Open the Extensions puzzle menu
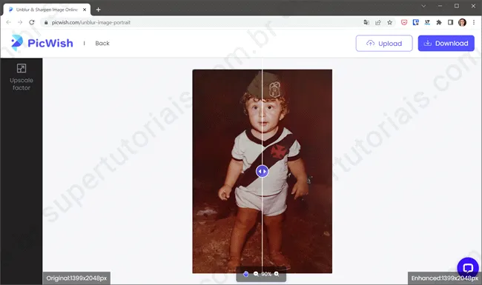Screen dimensions: 482x285 [439, 22]
